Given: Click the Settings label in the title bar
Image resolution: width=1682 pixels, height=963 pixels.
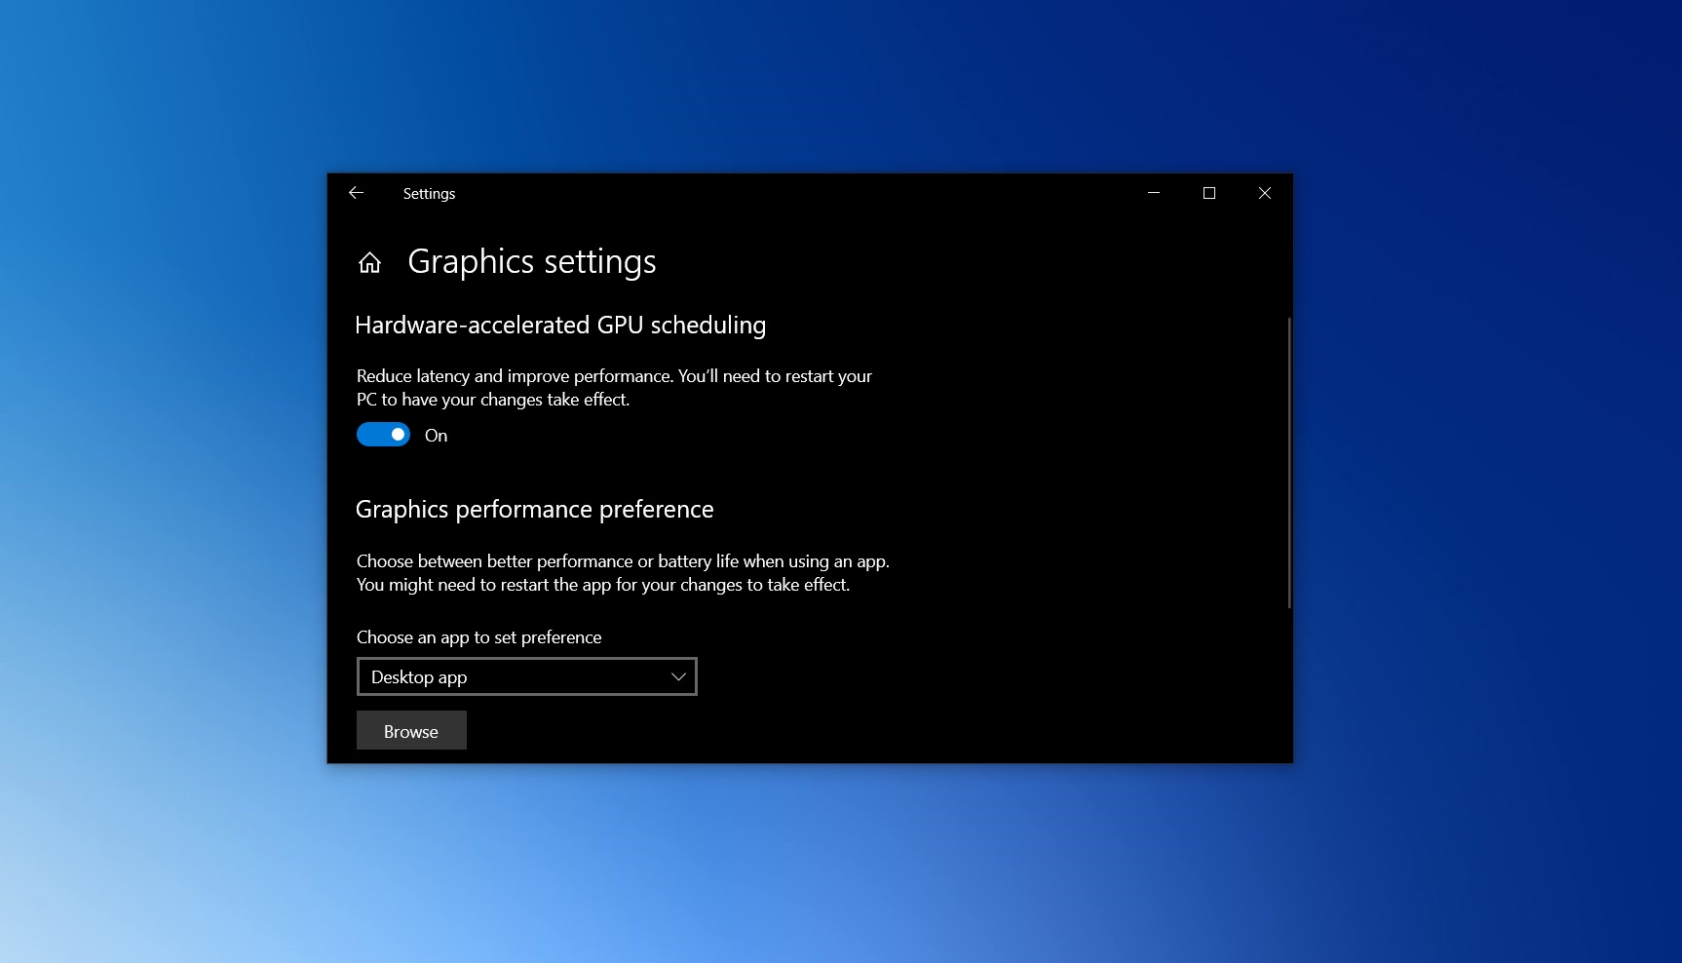Looking at the screenshot, I should (x=429, y=193).
